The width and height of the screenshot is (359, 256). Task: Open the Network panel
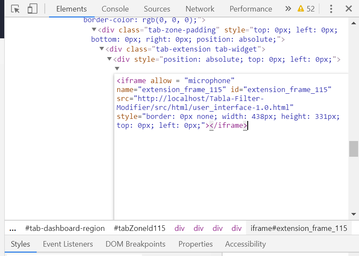[x=200, y=9]
